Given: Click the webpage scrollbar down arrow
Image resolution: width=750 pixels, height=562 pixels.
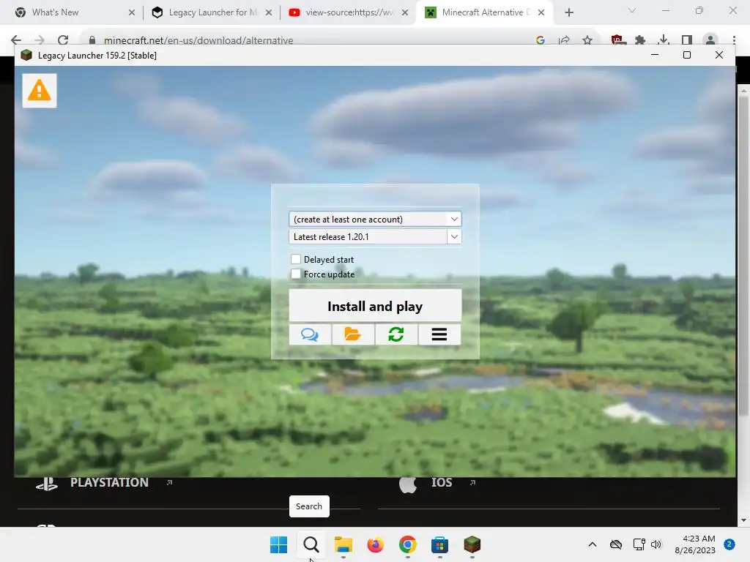Looking at the screenshot, I should click(x=743, y=520).
